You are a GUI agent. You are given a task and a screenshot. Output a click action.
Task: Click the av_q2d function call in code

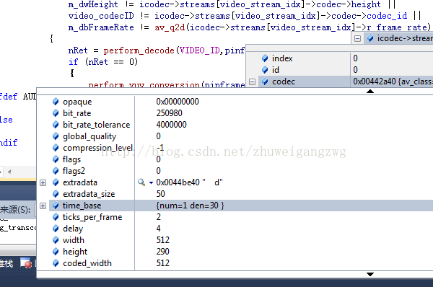pos(170,27)
